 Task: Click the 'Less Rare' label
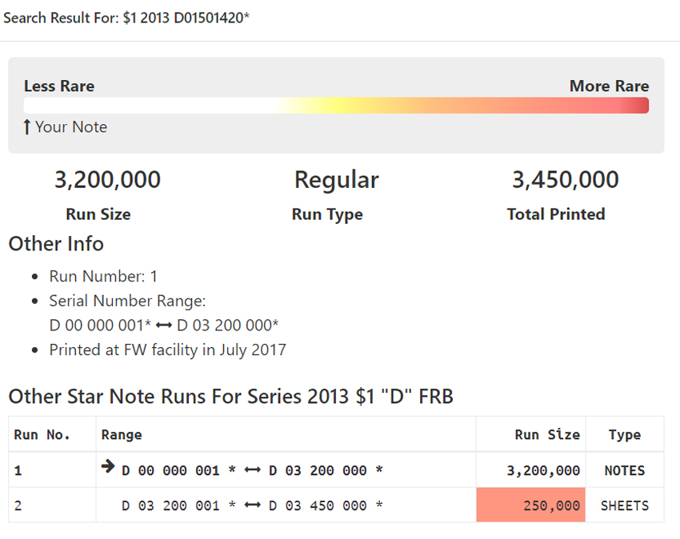(59, 86)
